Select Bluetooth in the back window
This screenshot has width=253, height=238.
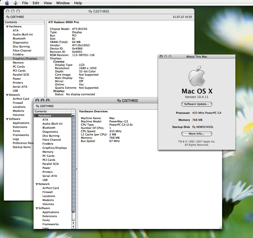(19, 38)
